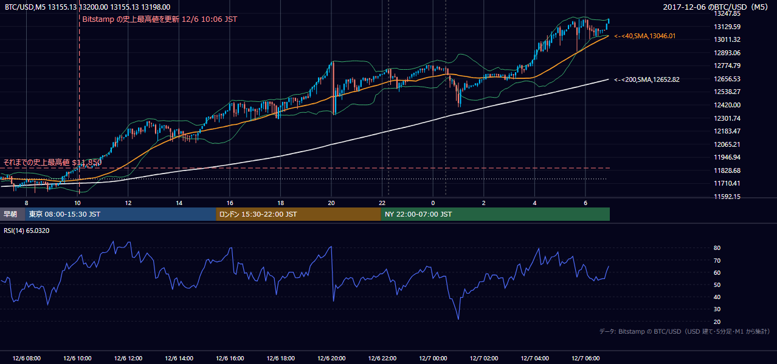Click hour tick 8 below price chart
Screen dimensions: 777x364
tap(26, 203)
